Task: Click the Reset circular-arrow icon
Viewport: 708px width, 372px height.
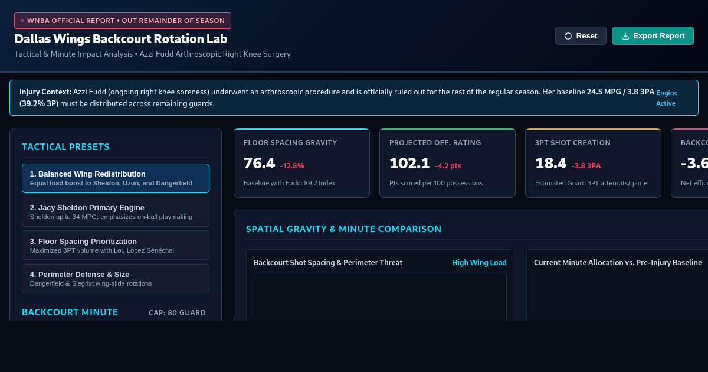Action: coord(568,36)
